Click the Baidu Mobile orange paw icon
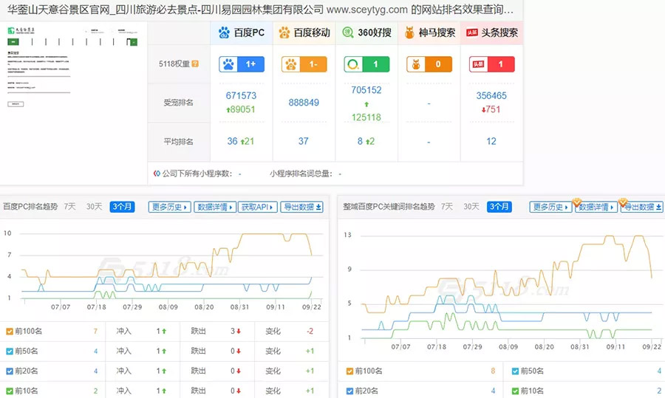665x398 pixels. point(284,32)
